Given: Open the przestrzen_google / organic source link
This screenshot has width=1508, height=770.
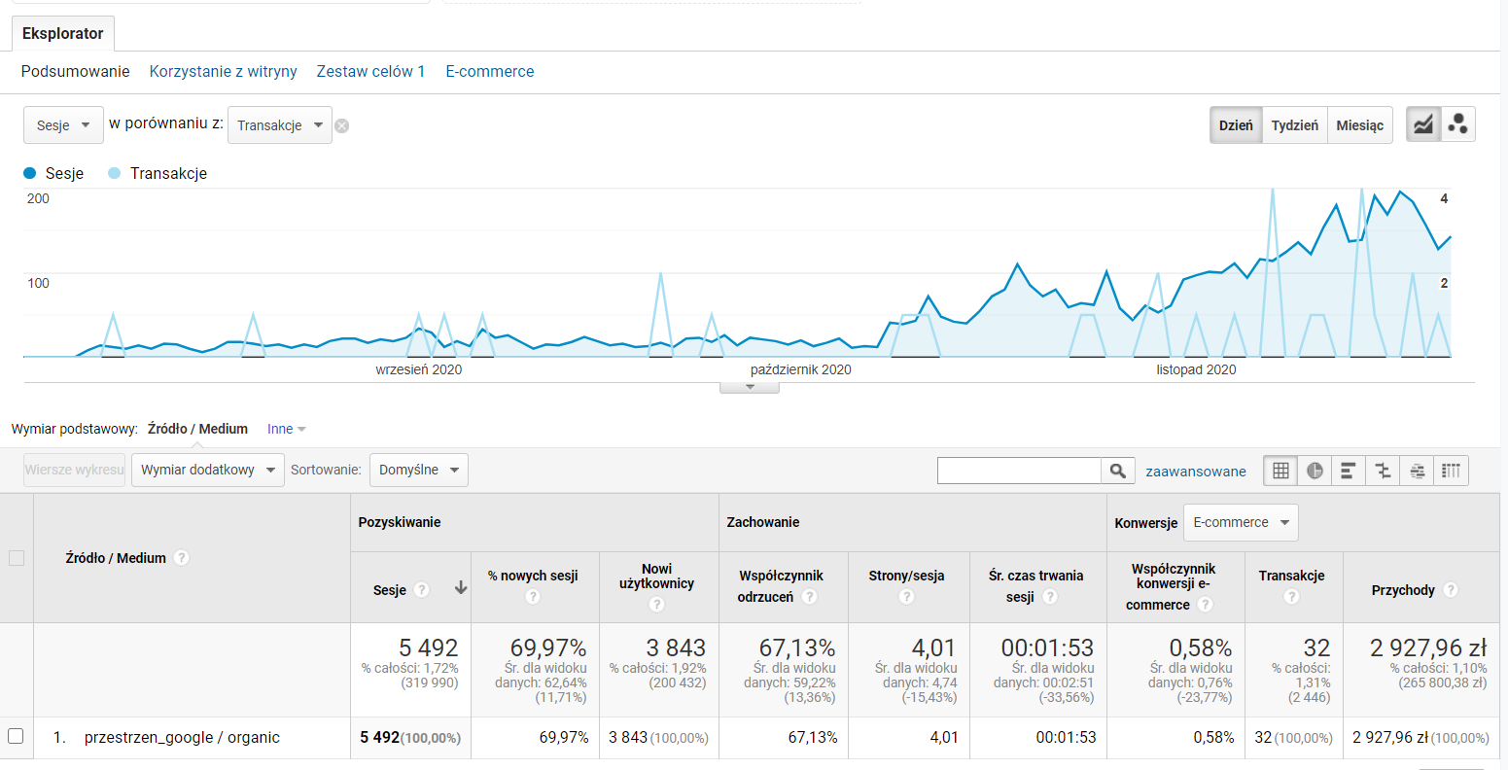Looking at the screenshot, I should 182,737.
